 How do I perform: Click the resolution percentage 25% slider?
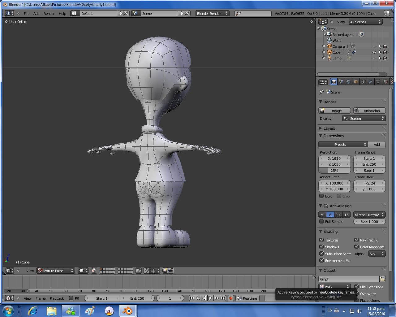coord(334,171)
